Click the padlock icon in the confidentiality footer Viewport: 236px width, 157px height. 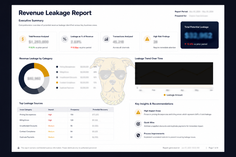tap(19, 148)
